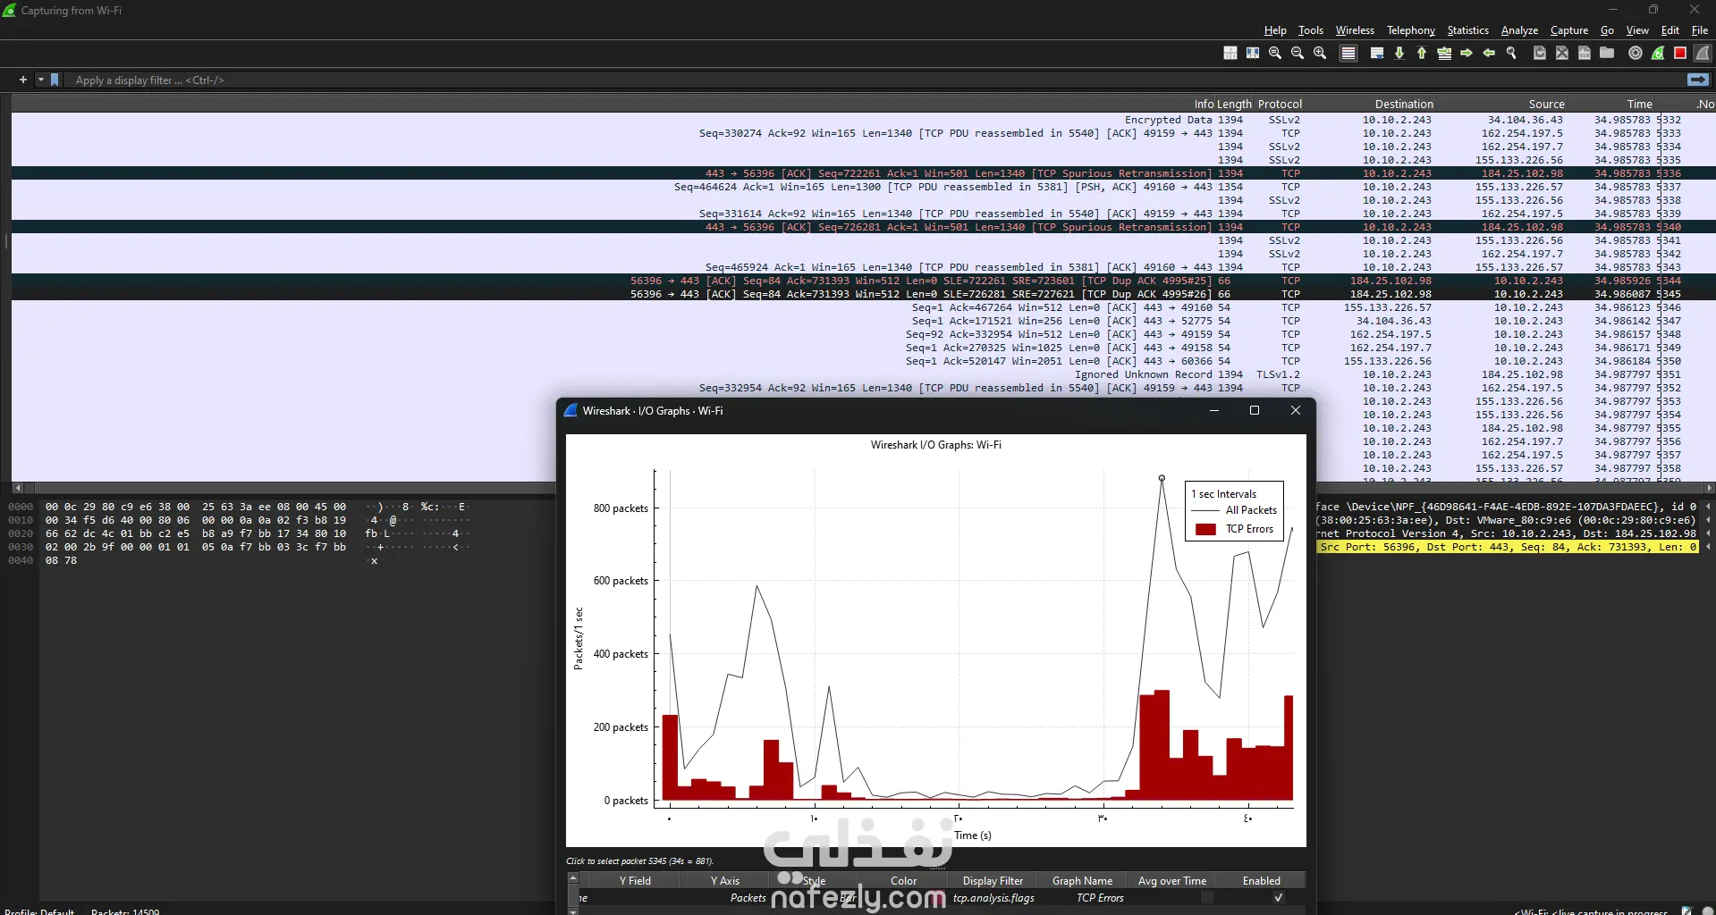The image size is (1716, 915).
Task: Sort packets by the Length column
Action: (x=1234, y=104)
